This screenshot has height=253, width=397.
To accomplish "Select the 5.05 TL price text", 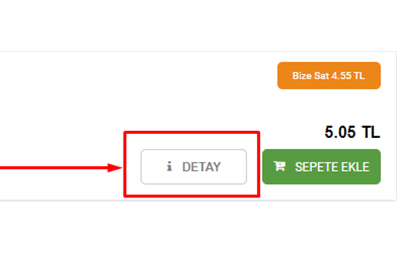I will point(352,132).
